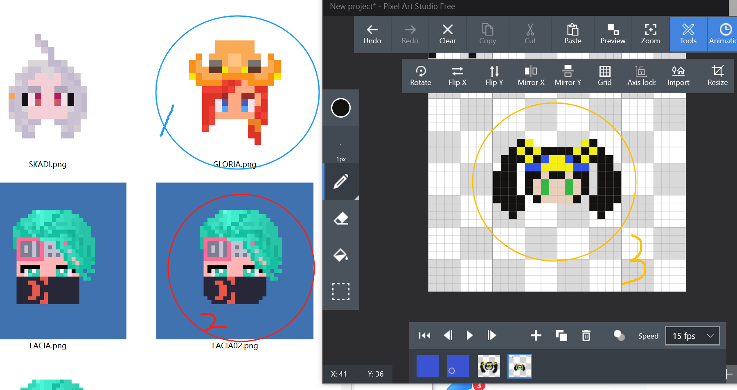This screenshot has width=737, height=390.
Task: Click the Undo button
Action: click(x=372, y=34)
